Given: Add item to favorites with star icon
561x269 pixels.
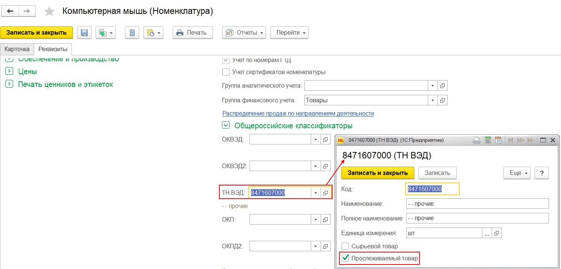Looking at the screenshot, I should point(49,12).
